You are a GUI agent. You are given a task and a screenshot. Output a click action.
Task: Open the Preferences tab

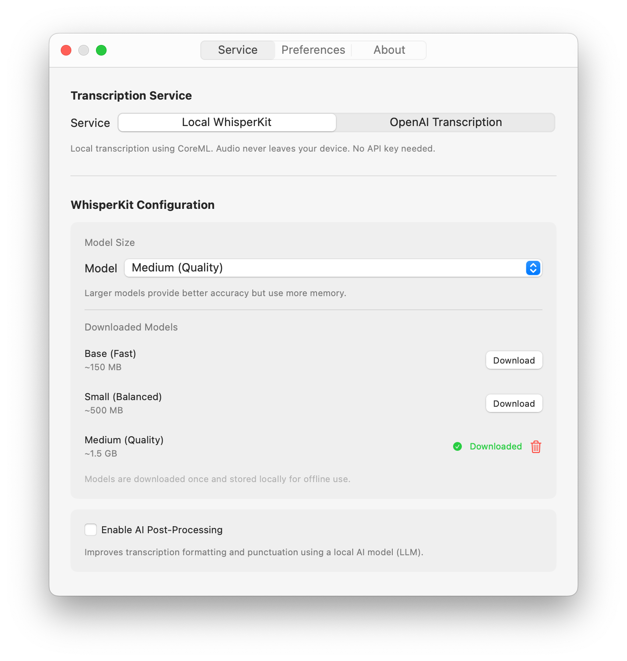tap(313, 50)
